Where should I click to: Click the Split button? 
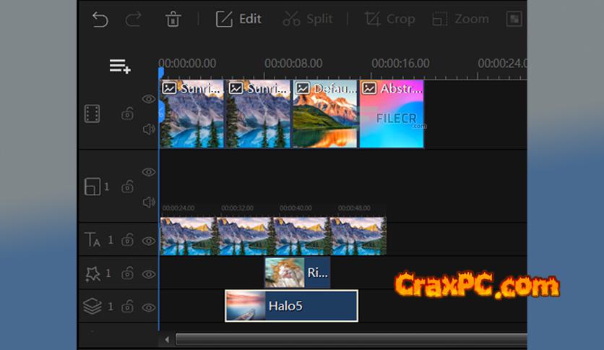[x=308, y=20]
